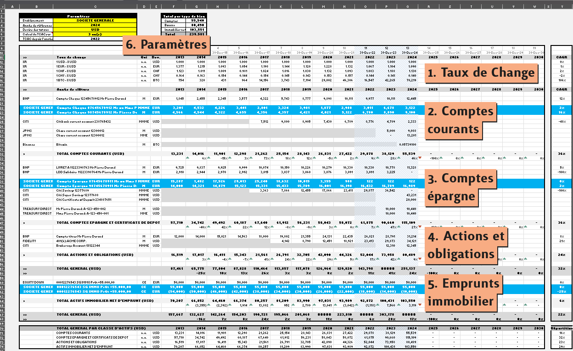Image resolution: width=573 pixels, height=351 pixels.
Task: Click the 'FIDELITY' institution cell
Action: click(x=29, y=241)
